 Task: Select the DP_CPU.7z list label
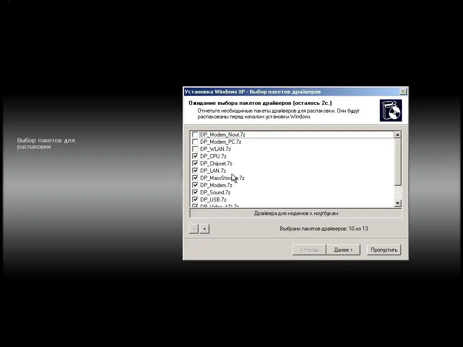[213, 156]
